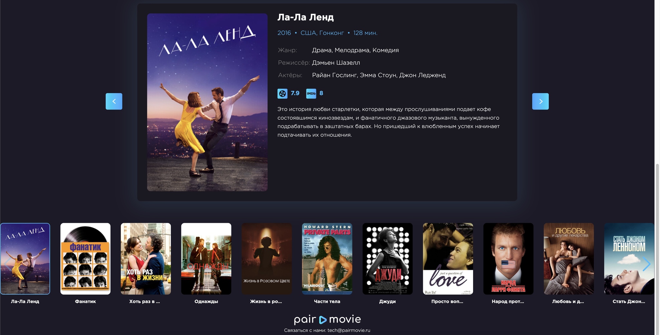This screenshot has height=335, width=660.
Task: Click the tech@pairmovie.ru contact email link
Action: pos(349,330)
